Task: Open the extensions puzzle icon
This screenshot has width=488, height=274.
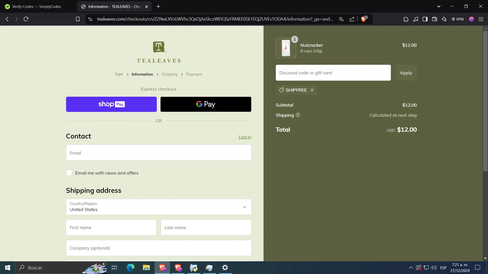Action: (x=406, y=19)
